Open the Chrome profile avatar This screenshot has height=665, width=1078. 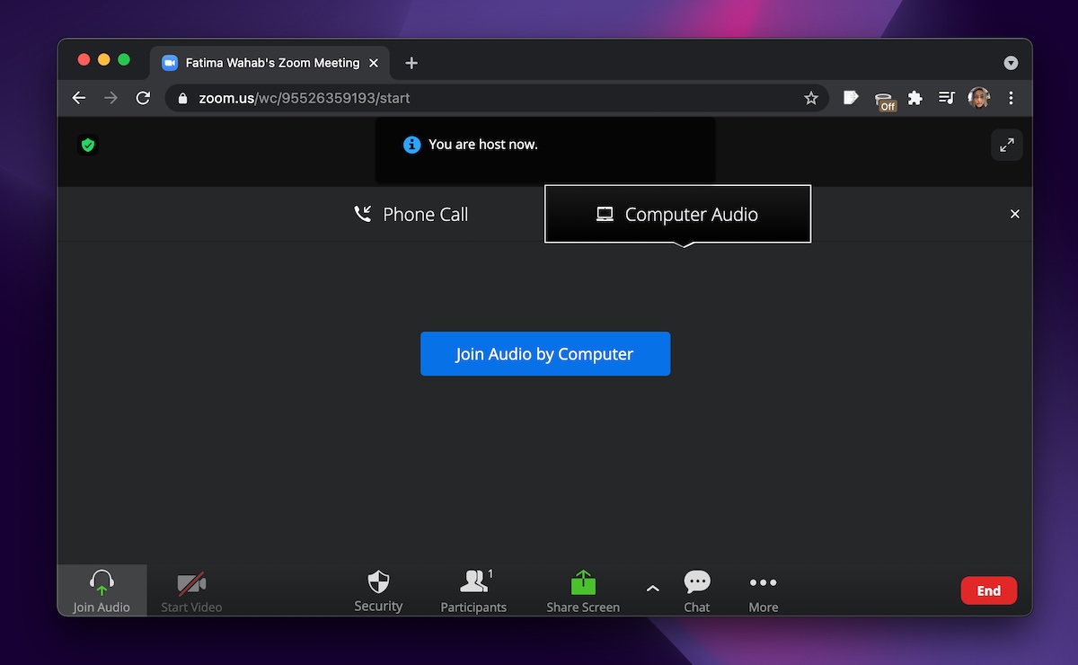click(978, 98)
